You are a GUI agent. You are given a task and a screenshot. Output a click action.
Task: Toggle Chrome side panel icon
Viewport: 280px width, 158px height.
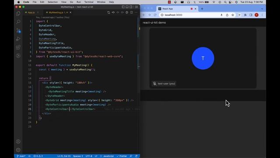(251, 15)
